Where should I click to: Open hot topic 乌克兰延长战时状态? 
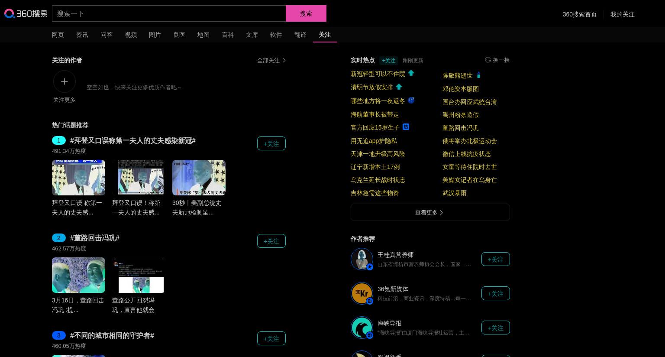pyautogui.click(x=378, y=180)
